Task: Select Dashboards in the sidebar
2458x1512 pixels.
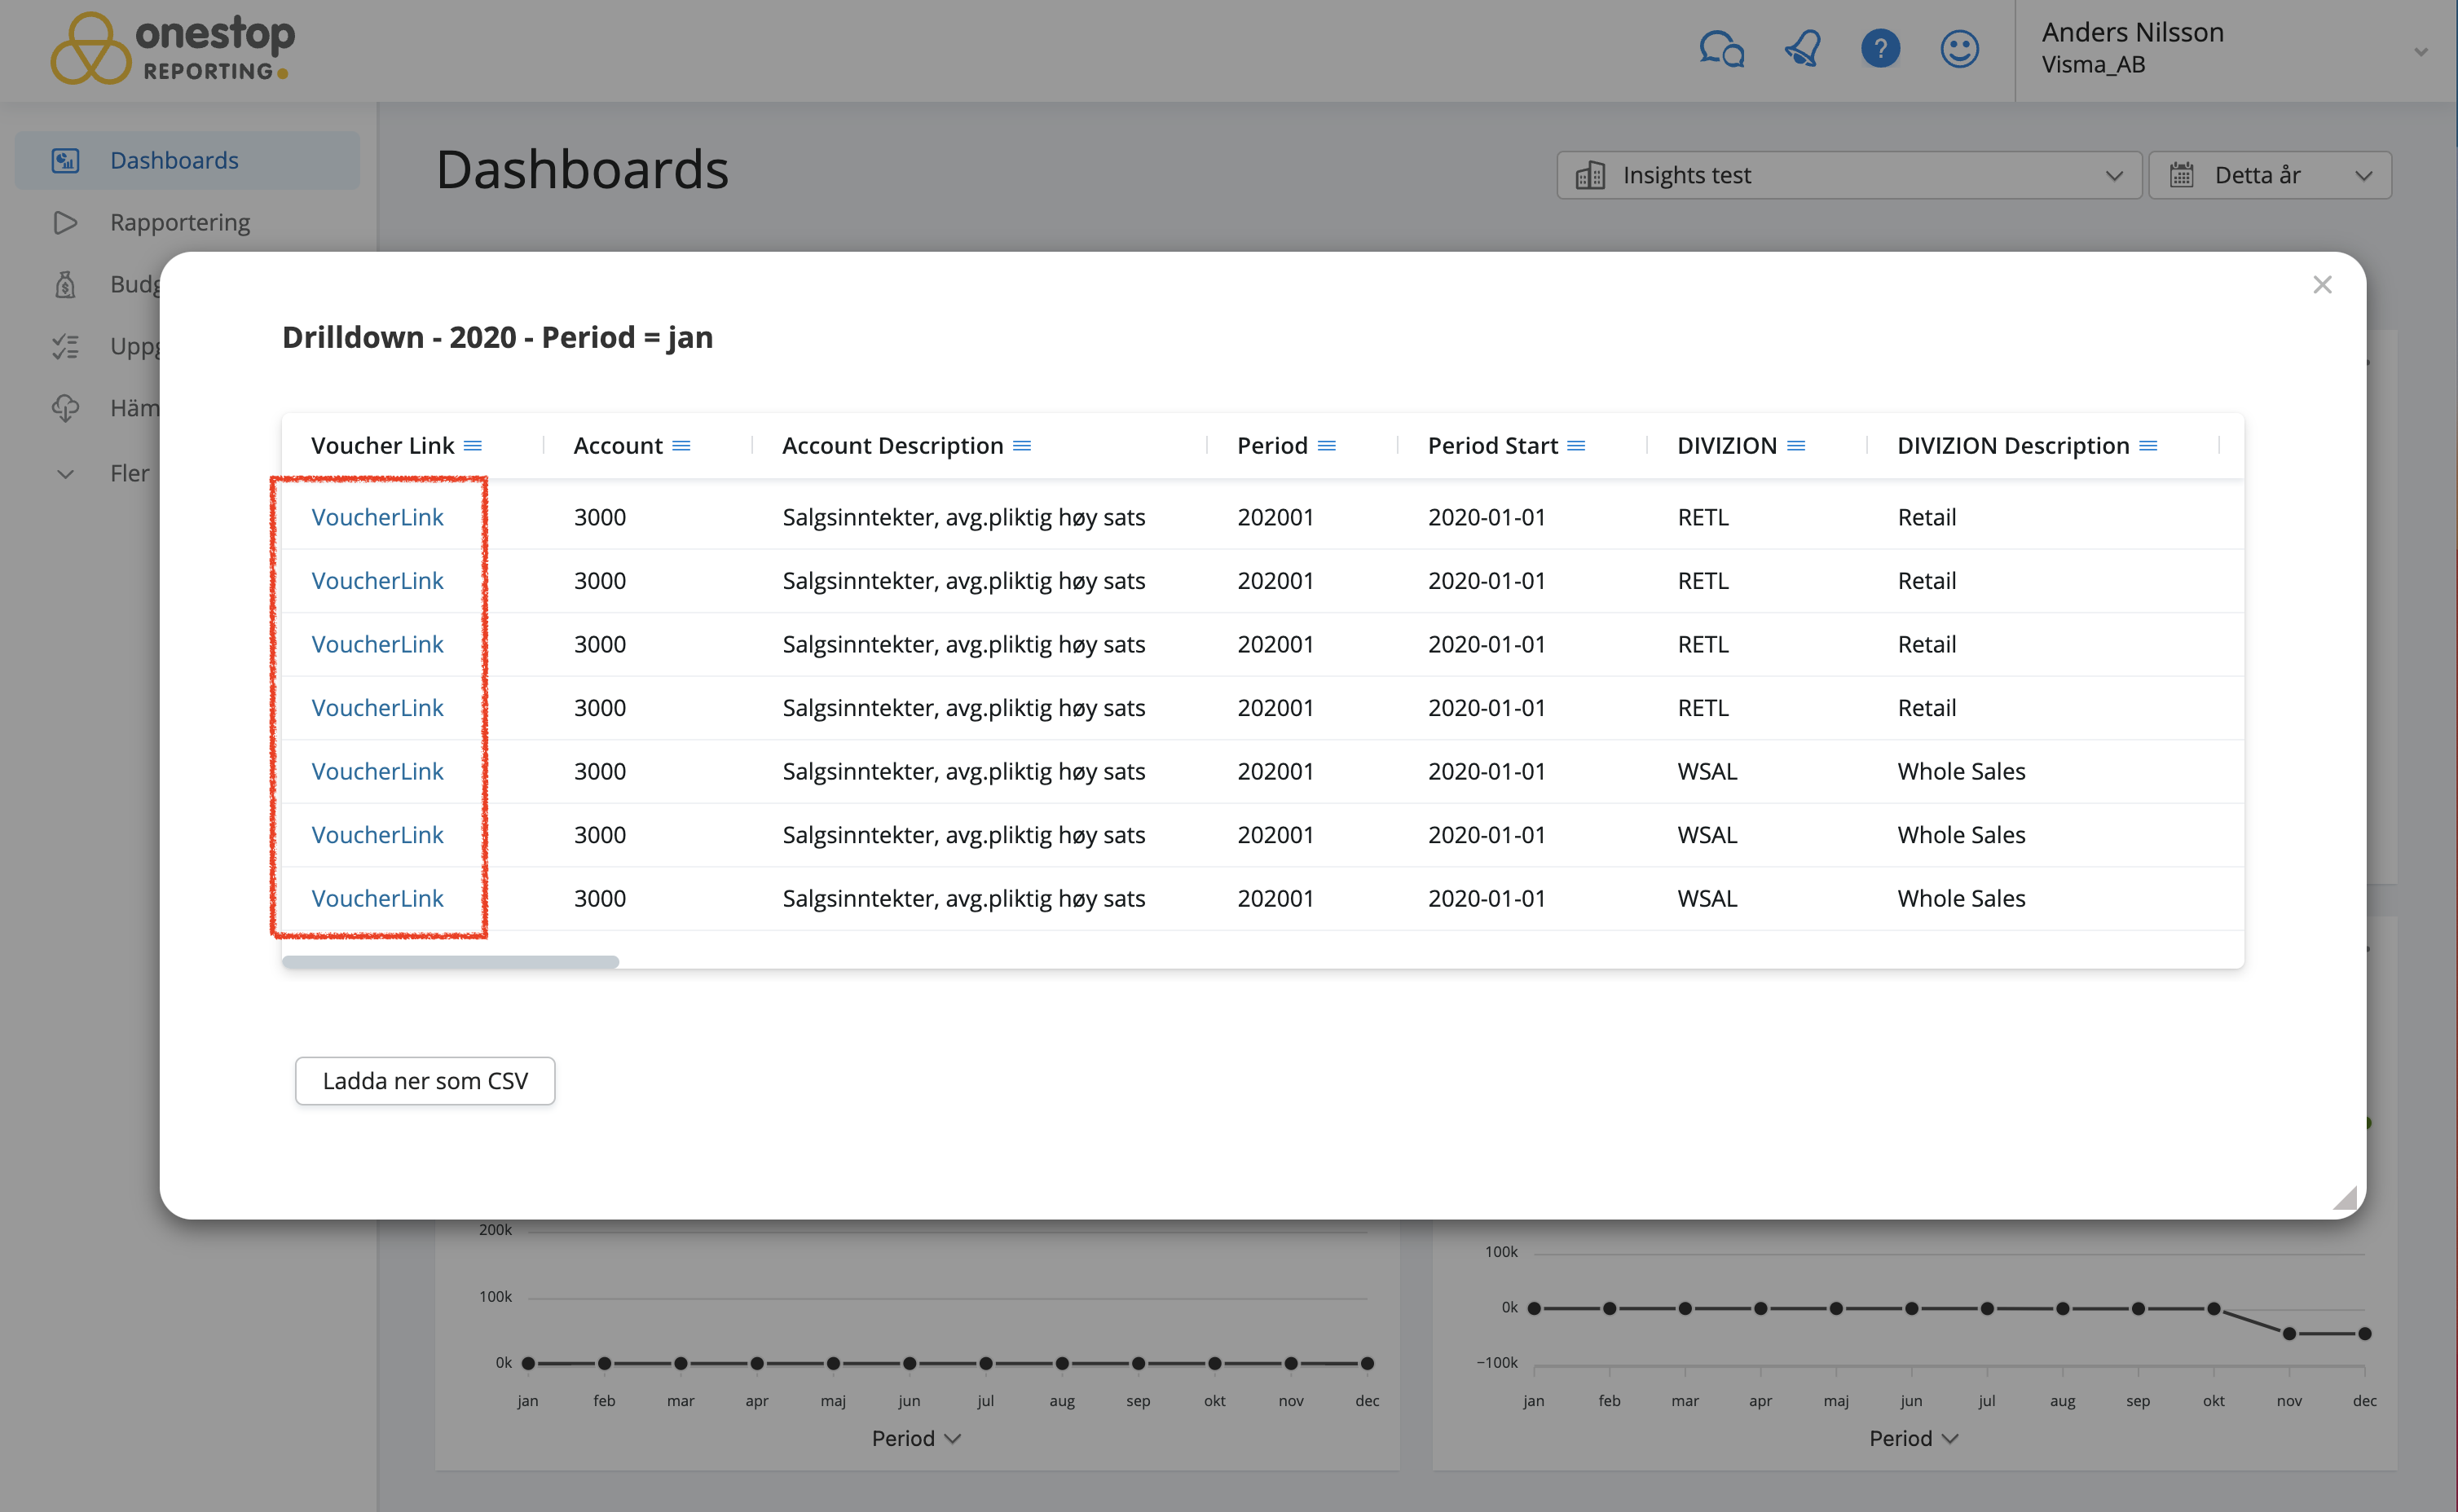Action: tap(174, 160)
